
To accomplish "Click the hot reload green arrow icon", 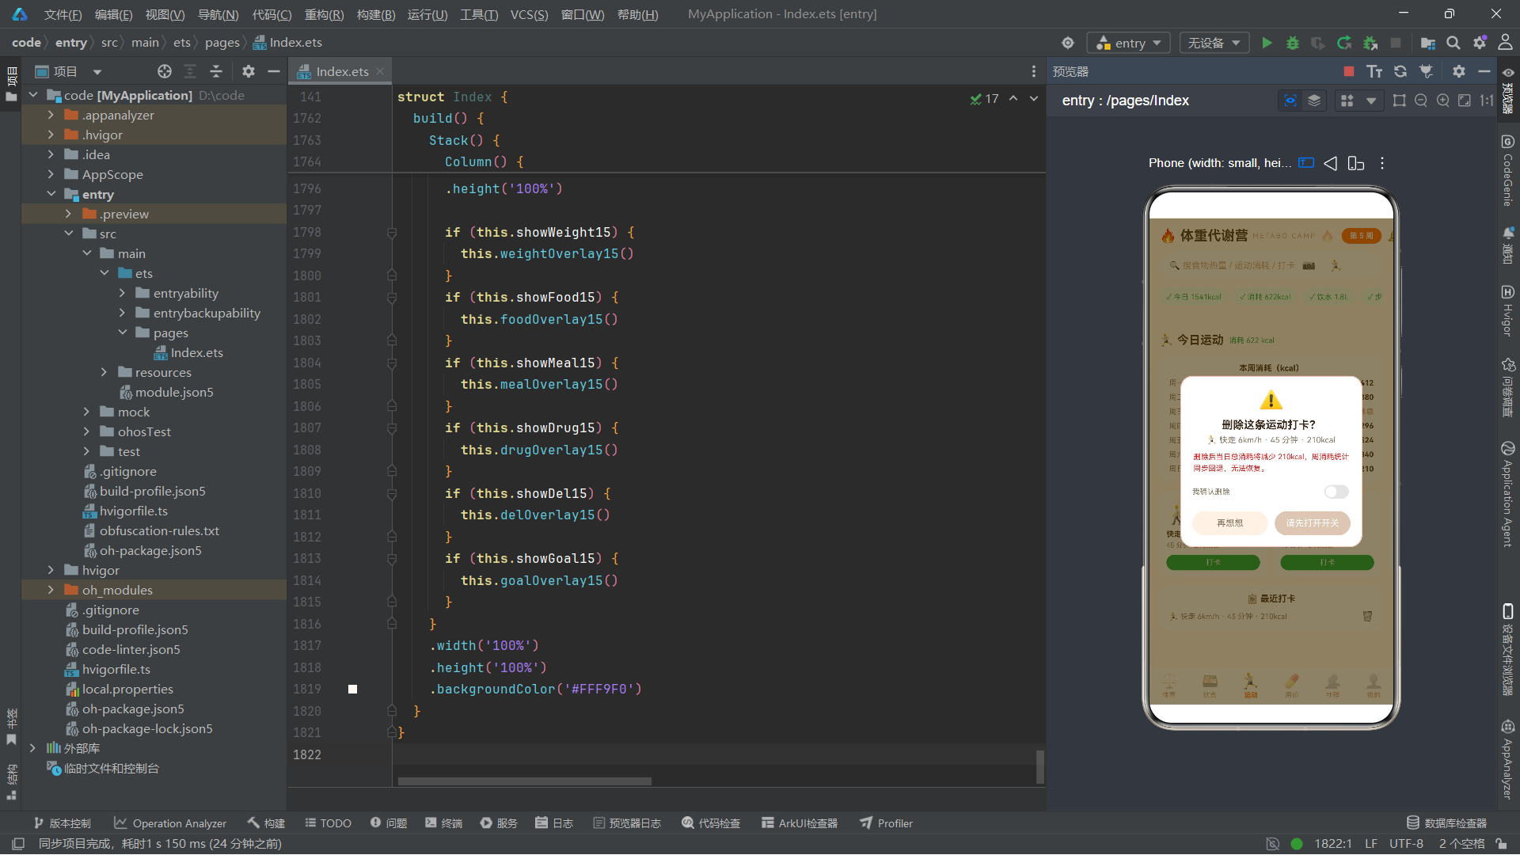I will [1344, 43].
